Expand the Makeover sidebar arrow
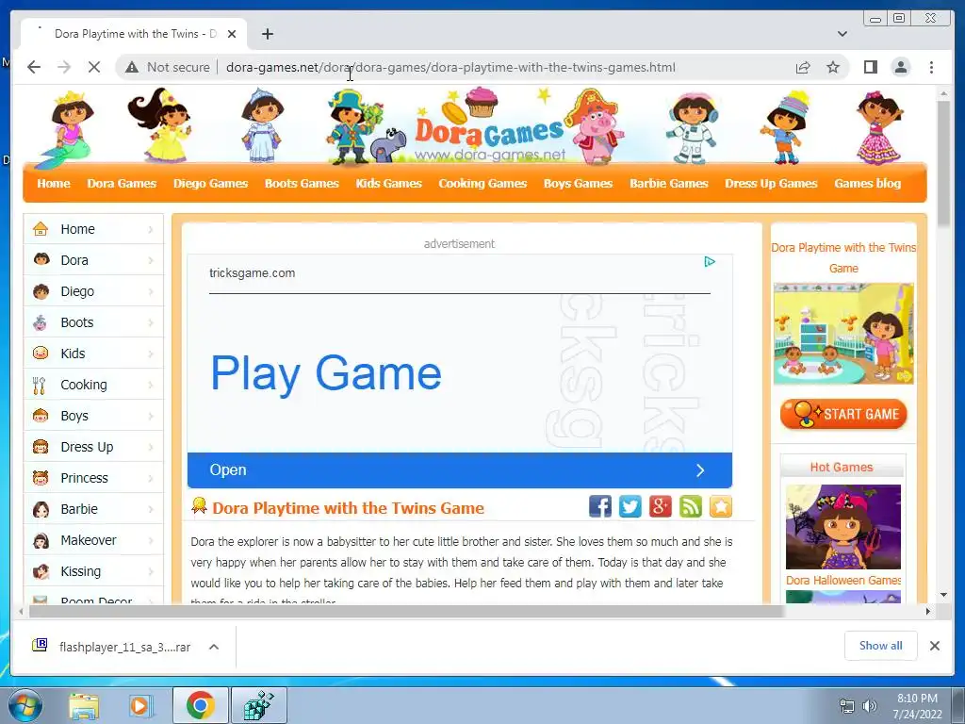The image size is (965, 724). pyautogui.click(x=151, y=540)
